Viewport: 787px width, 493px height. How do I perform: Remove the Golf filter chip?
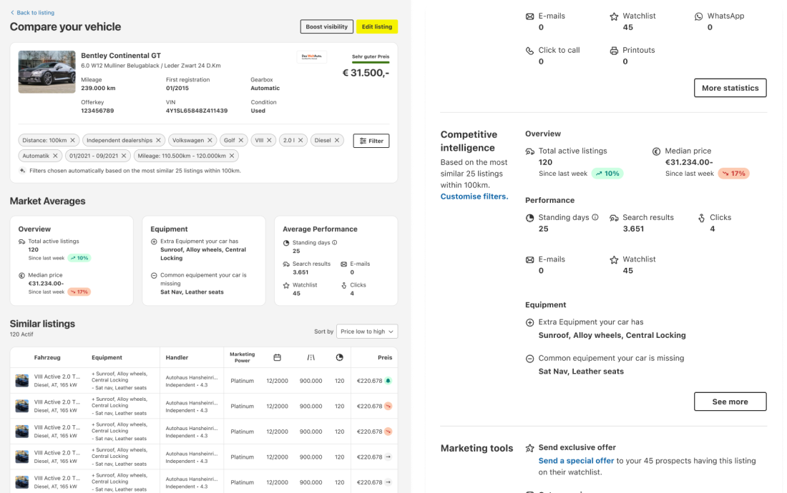pos(241,140)
